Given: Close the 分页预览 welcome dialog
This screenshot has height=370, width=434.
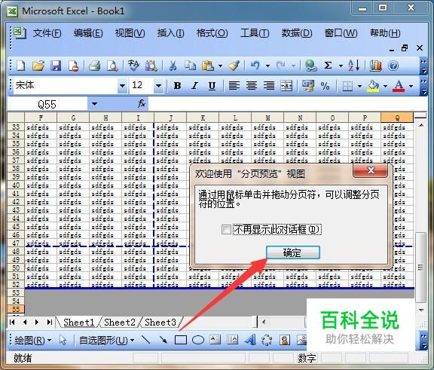Looking at the screenshot, I should [x=371, y=170].
